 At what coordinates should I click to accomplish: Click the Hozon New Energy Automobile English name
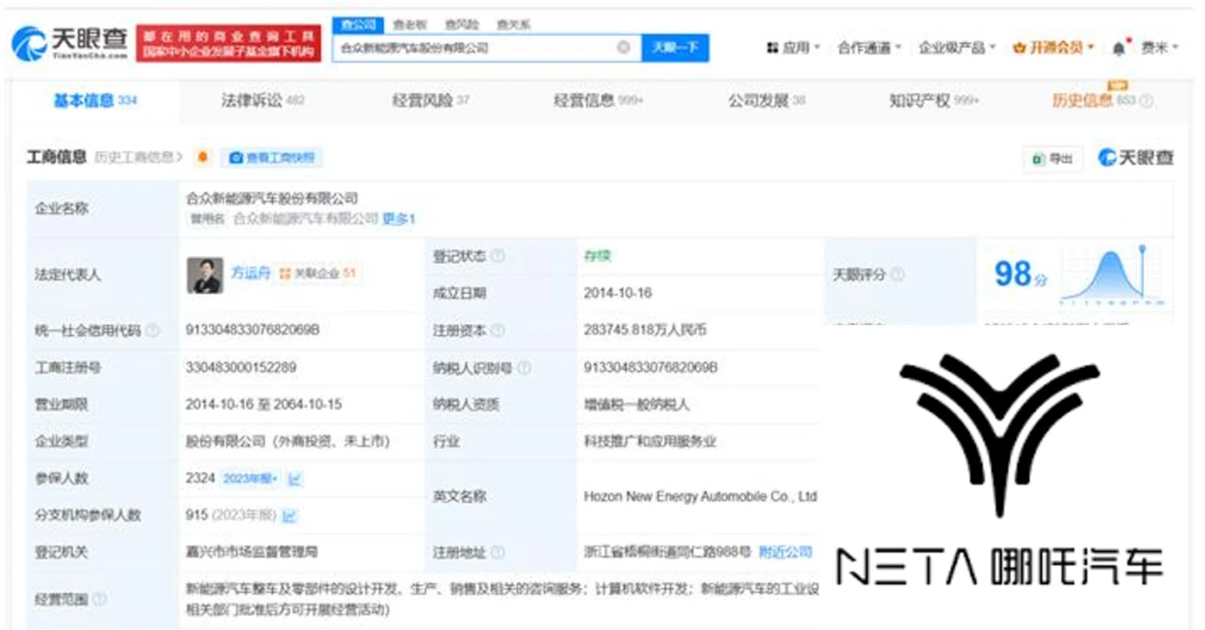700,496
